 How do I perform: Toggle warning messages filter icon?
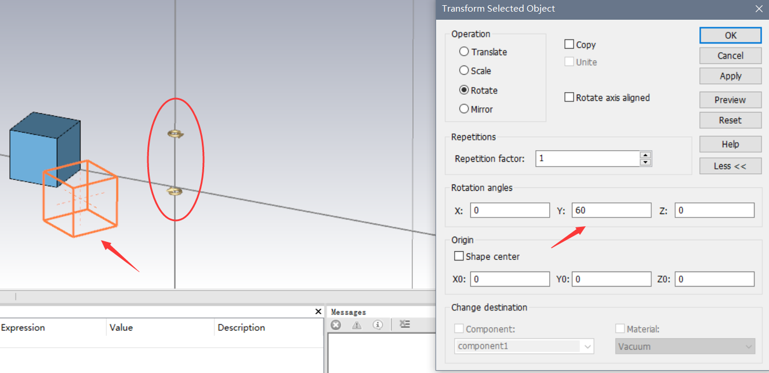(357, 325)
